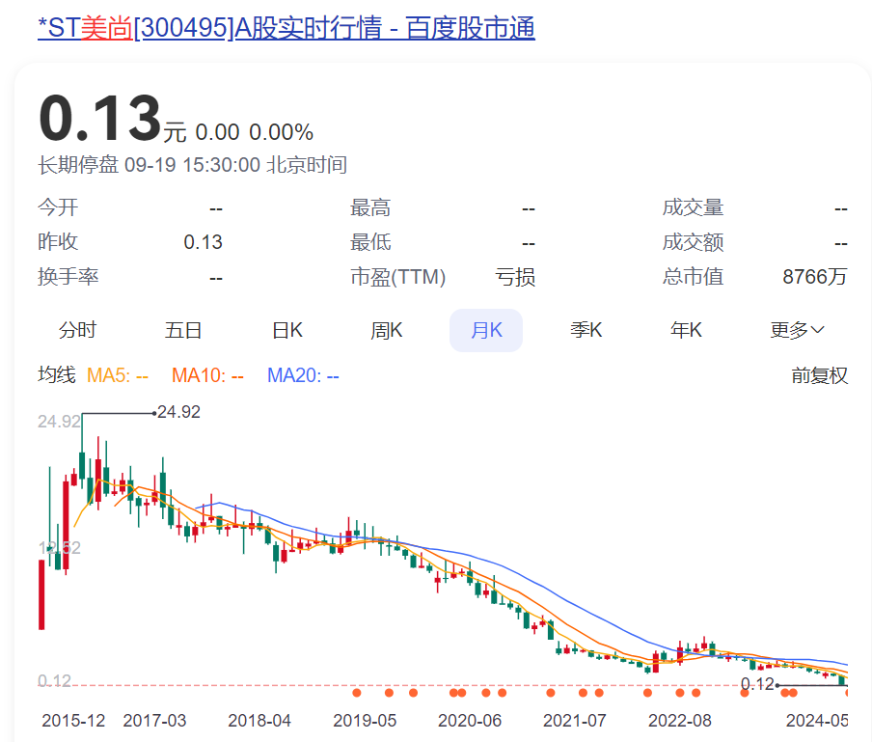Click the announcement marker below 2022-08
Viewport: 872px width, 742px height.
coord(678,692)
